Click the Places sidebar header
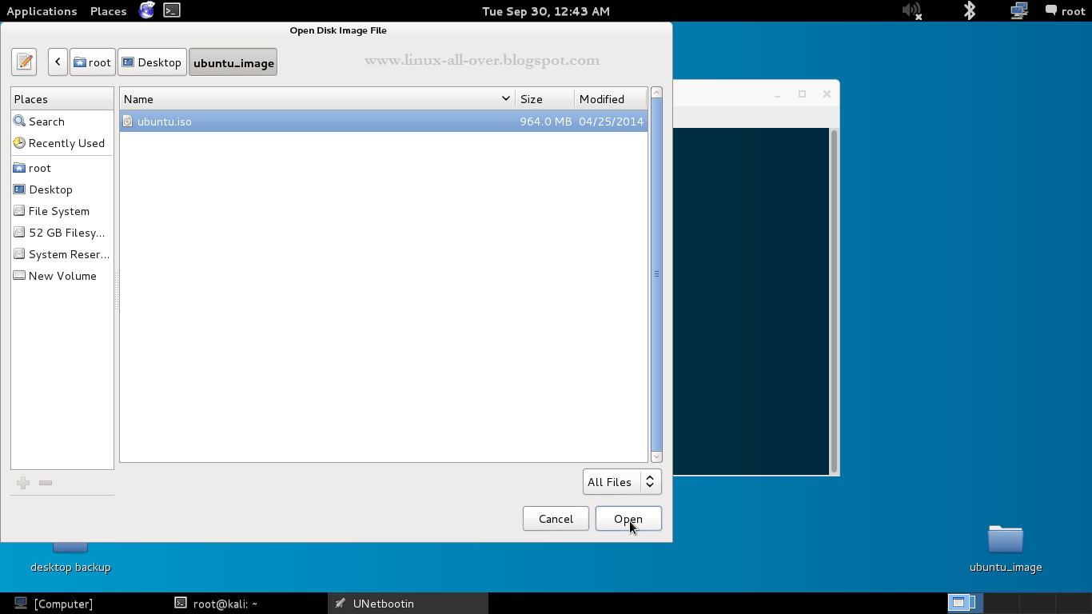1092x614 pixels. 62,99
